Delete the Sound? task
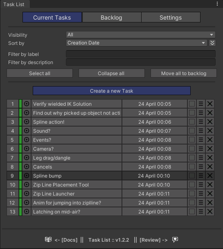The height and width of the screenshot is (249, 223). [210, 131]
